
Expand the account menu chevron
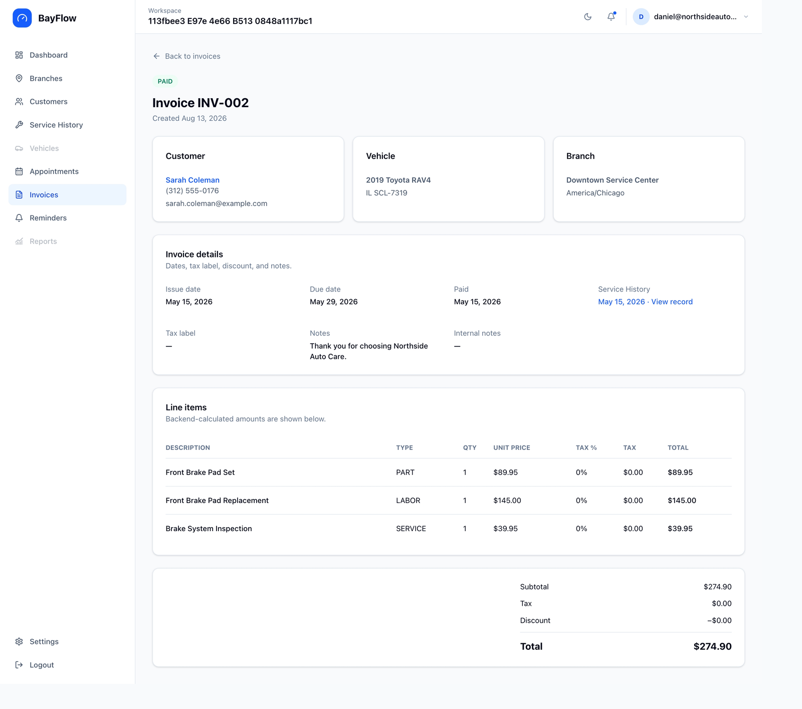pos(746,17)
